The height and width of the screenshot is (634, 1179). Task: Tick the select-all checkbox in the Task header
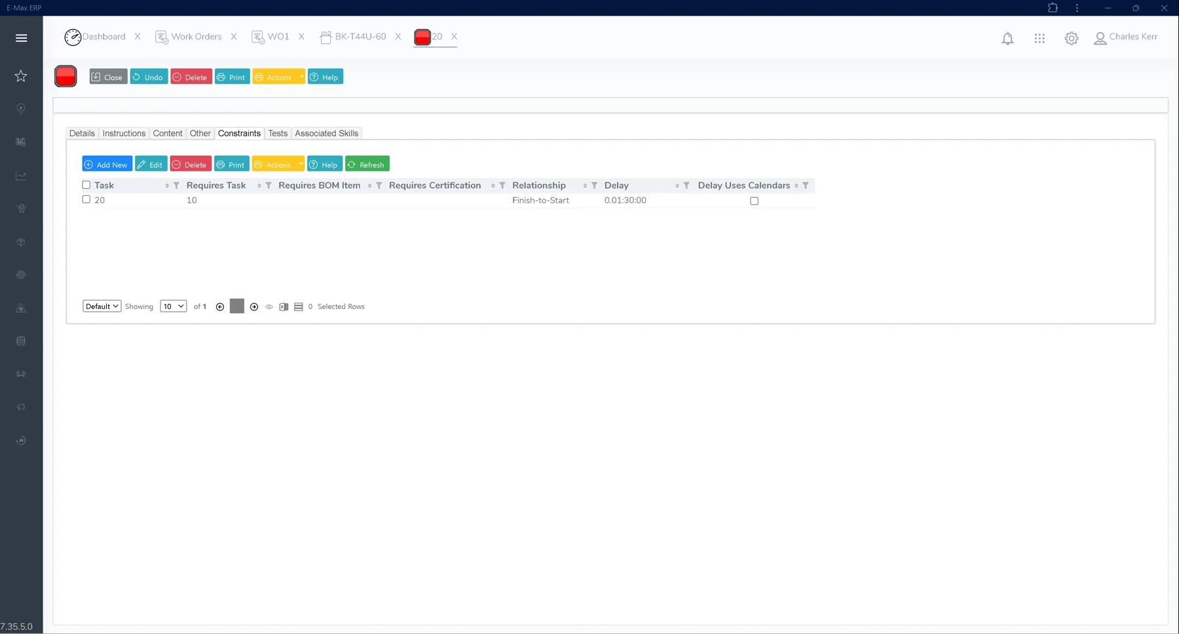(x=86, y=185)
